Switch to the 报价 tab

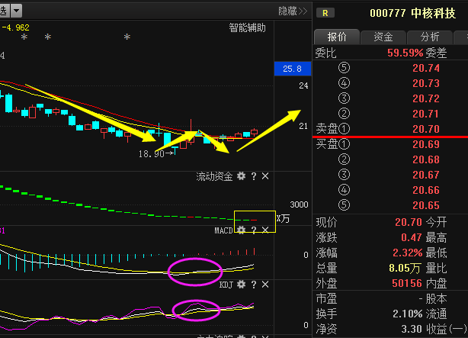(x=337, y=37)
